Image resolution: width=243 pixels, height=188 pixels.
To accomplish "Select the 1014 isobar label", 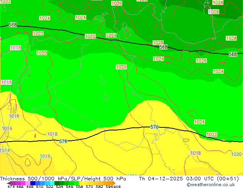I will point(5,150).
